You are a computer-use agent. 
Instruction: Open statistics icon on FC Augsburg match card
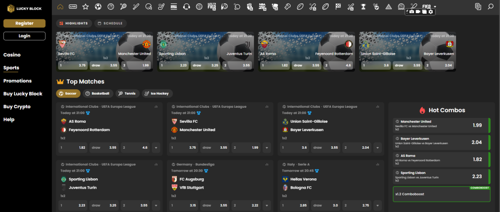267,165
